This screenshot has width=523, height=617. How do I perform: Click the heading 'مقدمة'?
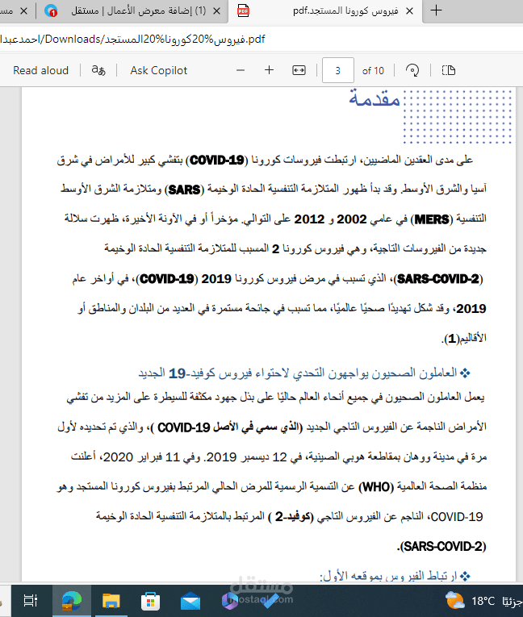[x=374, y=98]
